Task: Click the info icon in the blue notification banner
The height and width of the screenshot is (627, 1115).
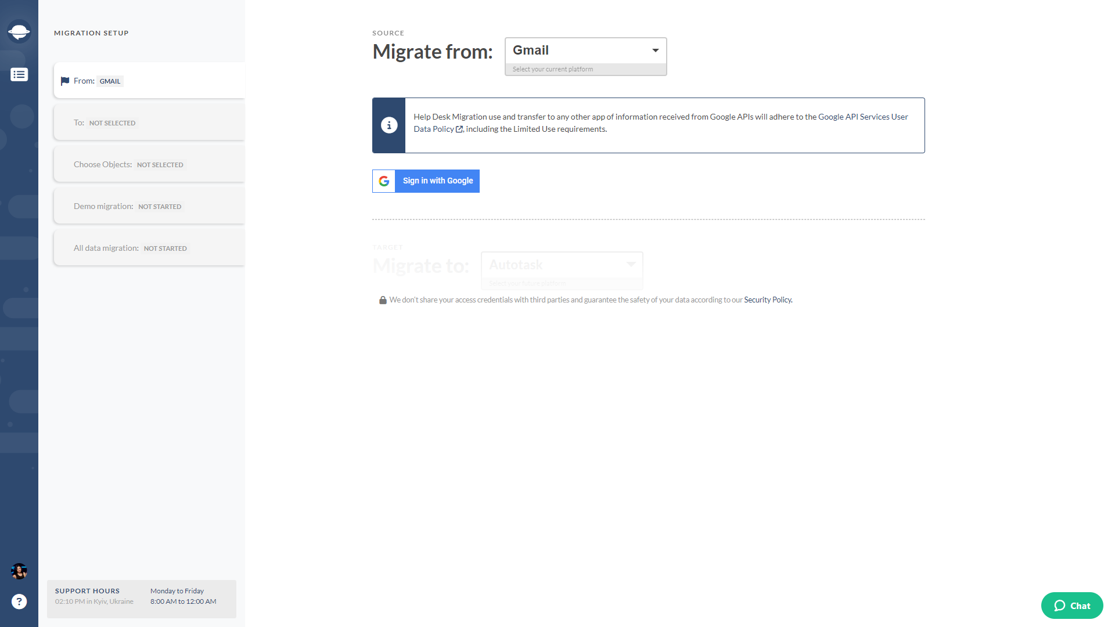Action: (389, 125)
